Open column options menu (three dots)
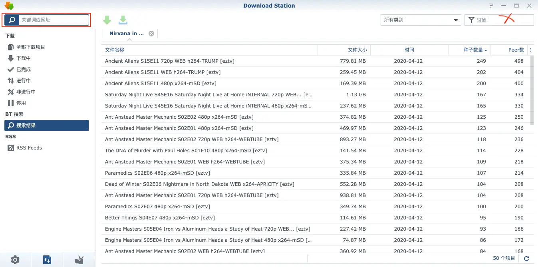This screenshot has height=267, width=538. [x=530, y=50]
